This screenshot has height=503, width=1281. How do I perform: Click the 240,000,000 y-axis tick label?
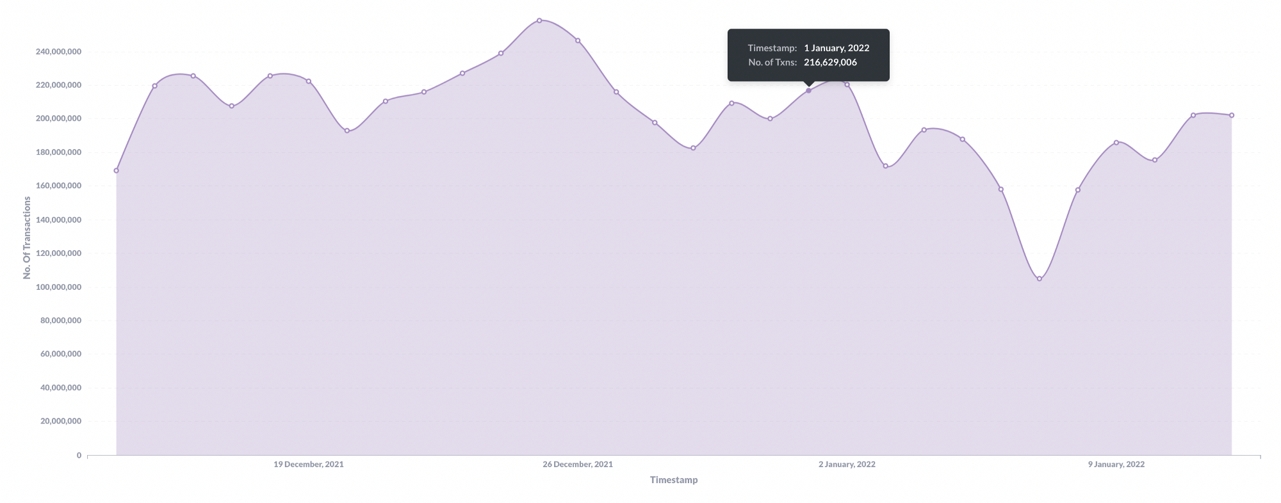tap(58, 51)
